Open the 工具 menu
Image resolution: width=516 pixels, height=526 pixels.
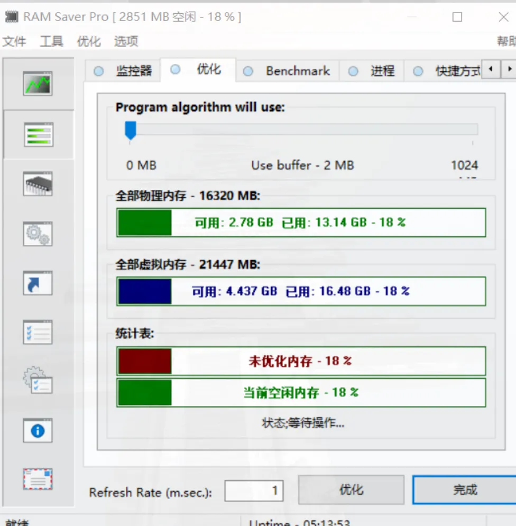coord(51,41)
